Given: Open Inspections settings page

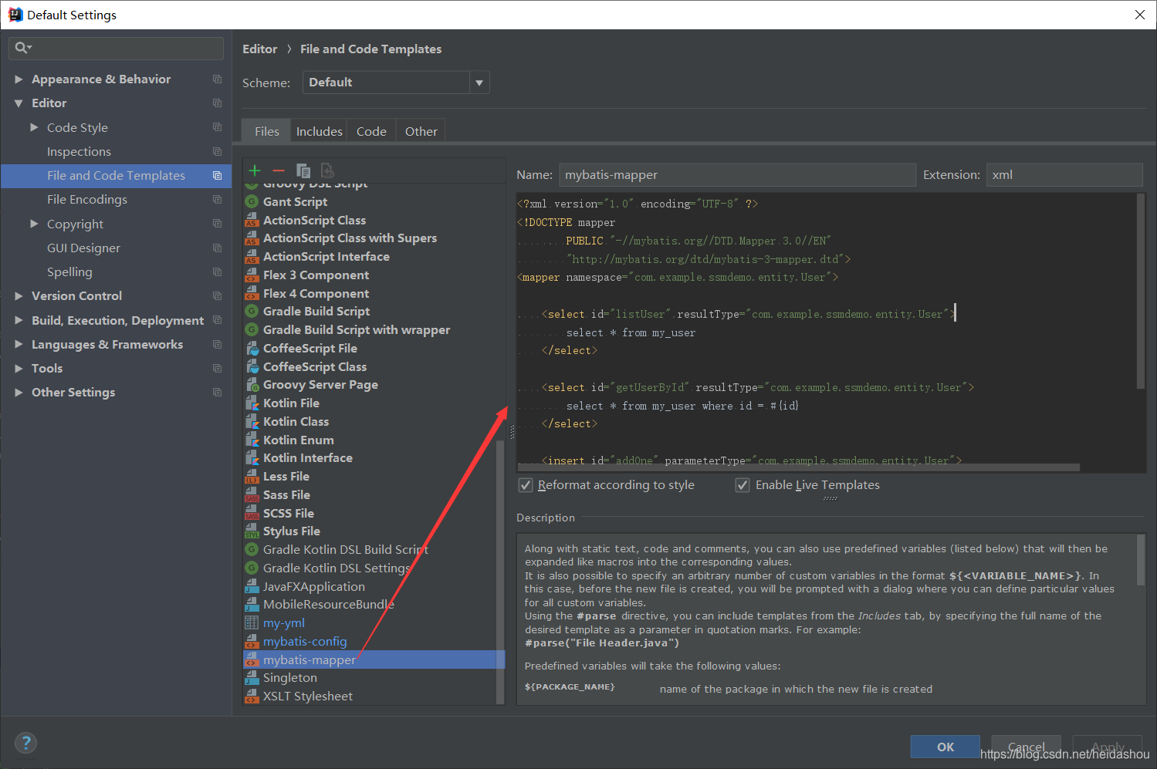Looking at the screenshot, I should [79, 152].
